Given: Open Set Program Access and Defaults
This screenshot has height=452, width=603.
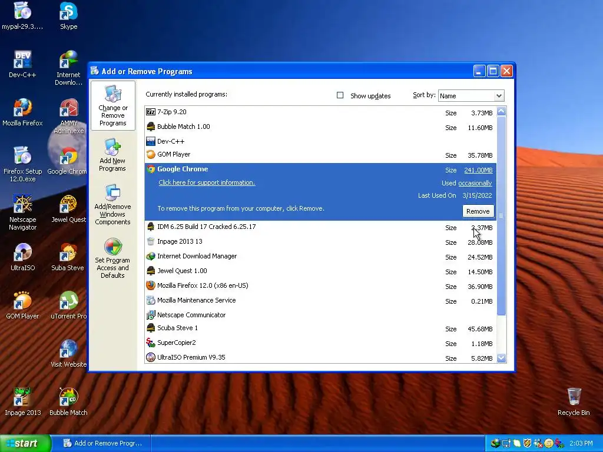Looking at the screenshot, I should (112, 258).
